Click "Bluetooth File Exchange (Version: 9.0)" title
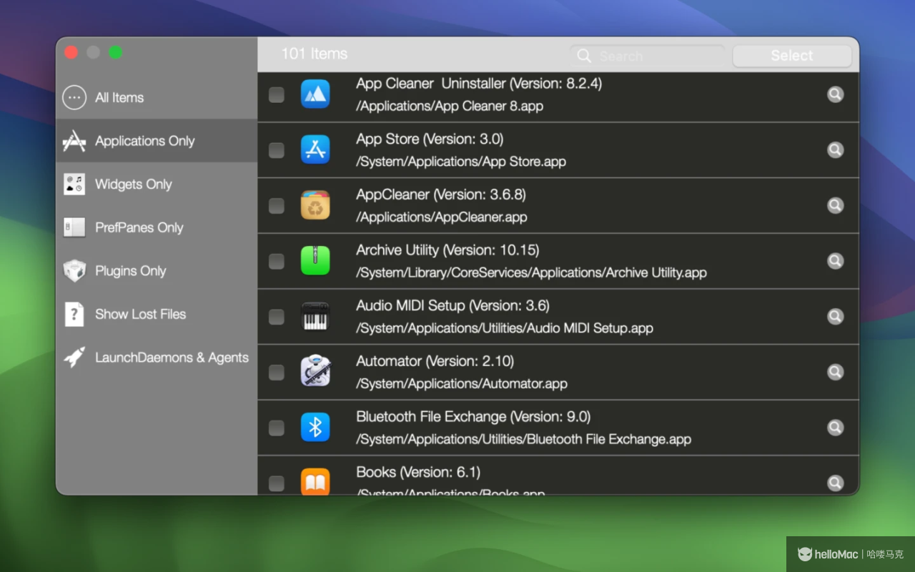This screenshot has width=915, height=572. coord(473,417)
